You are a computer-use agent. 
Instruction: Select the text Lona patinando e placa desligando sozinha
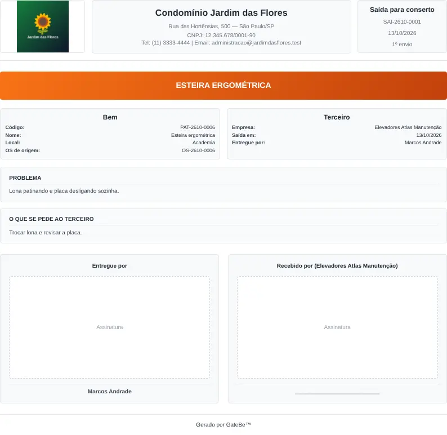coord(64,191)
